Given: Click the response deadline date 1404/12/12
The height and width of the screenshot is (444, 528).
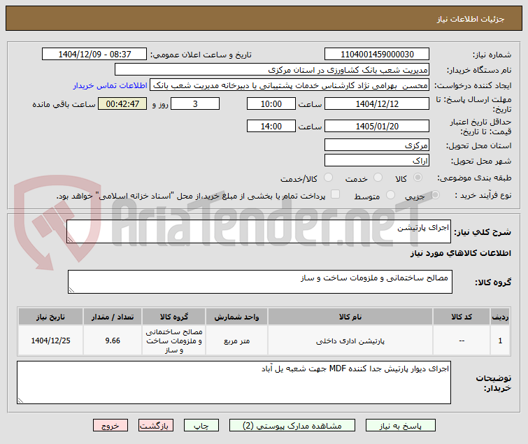Looking at the screenshot, I should (377, 103).
